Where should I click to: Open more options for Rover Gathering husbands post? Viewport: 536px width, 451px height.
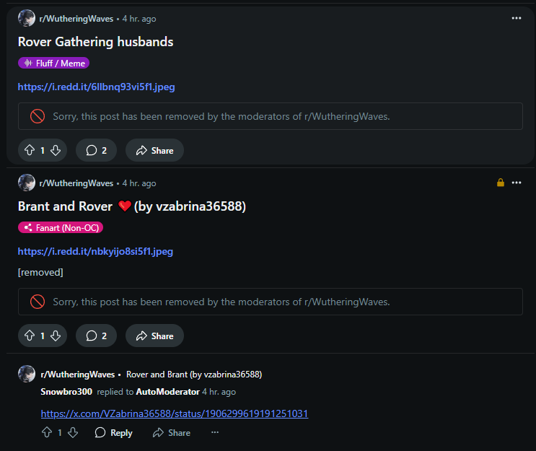(x=517, y=18)
